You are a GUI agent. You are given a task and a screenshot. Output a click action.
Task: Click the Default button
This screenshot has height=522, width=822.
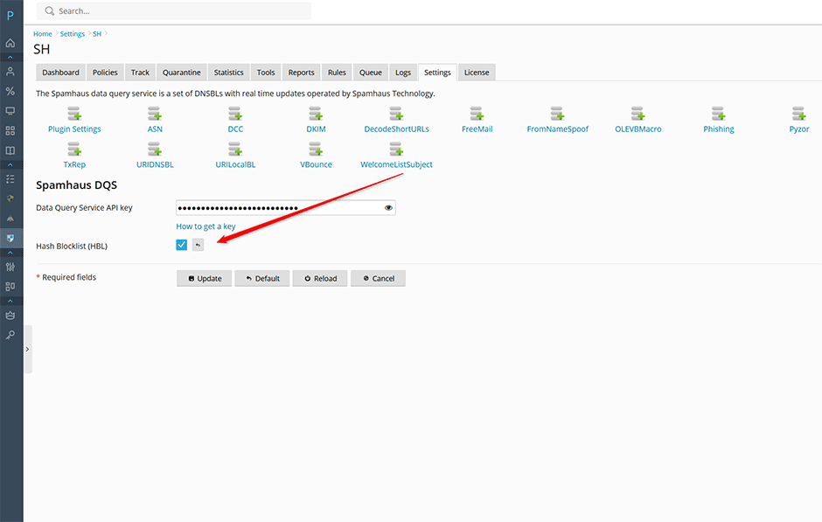click(x=262, y=278)
